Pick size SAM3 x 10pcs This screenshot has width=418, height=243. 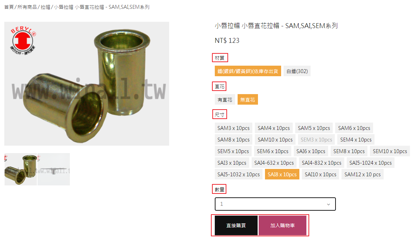(233, 128)
